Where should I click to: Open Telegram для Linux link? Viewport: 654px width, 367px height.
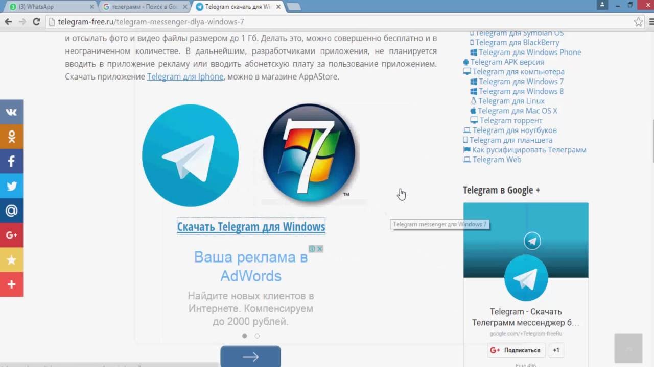511,100
